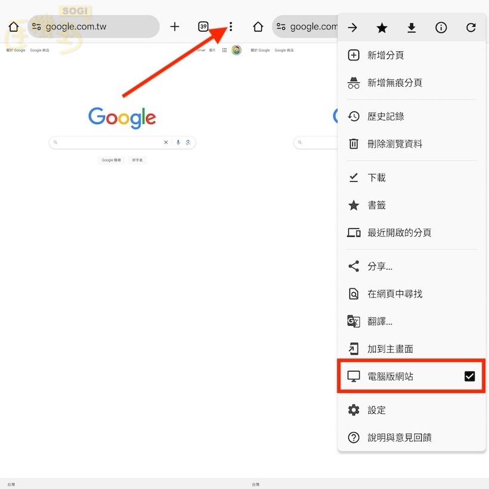Open the tab switcher showing 39 tabs

coord(203,26)
